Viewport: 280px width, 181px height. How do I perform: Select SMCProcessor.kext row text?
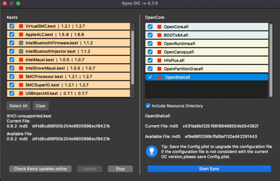coord(58,77)
